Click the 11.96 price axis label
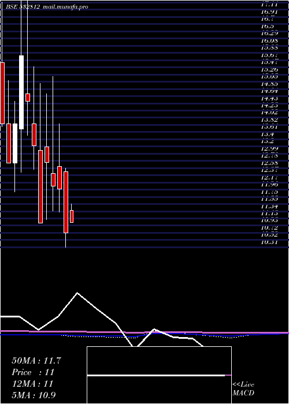The height and width of the screenshot is (404, 289). (269, 185)
